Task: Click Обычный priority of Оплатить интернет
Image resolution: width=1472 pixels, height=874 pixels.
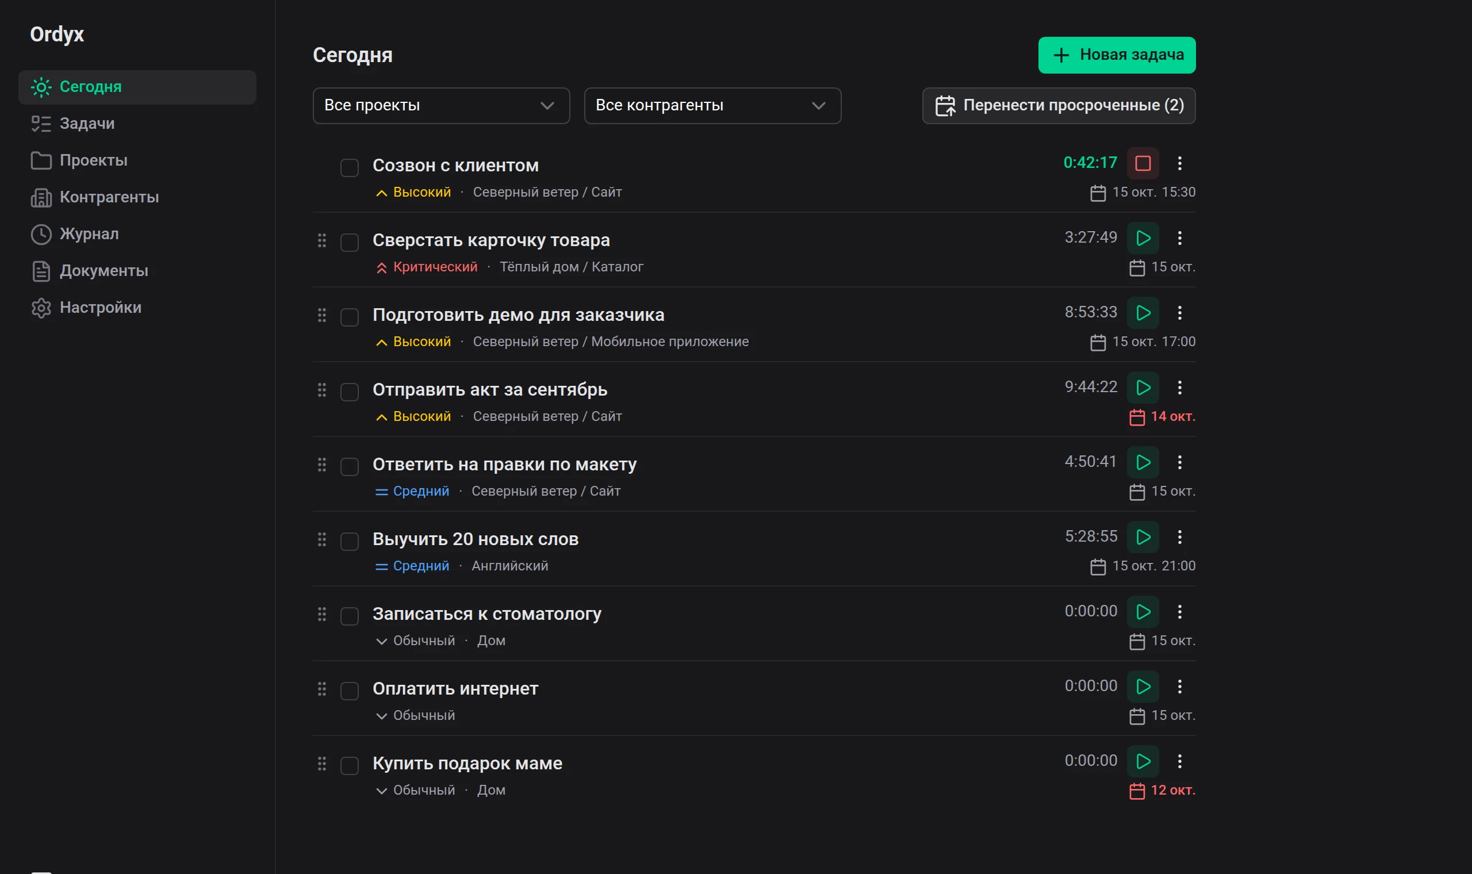Action: tap(415, 715)
